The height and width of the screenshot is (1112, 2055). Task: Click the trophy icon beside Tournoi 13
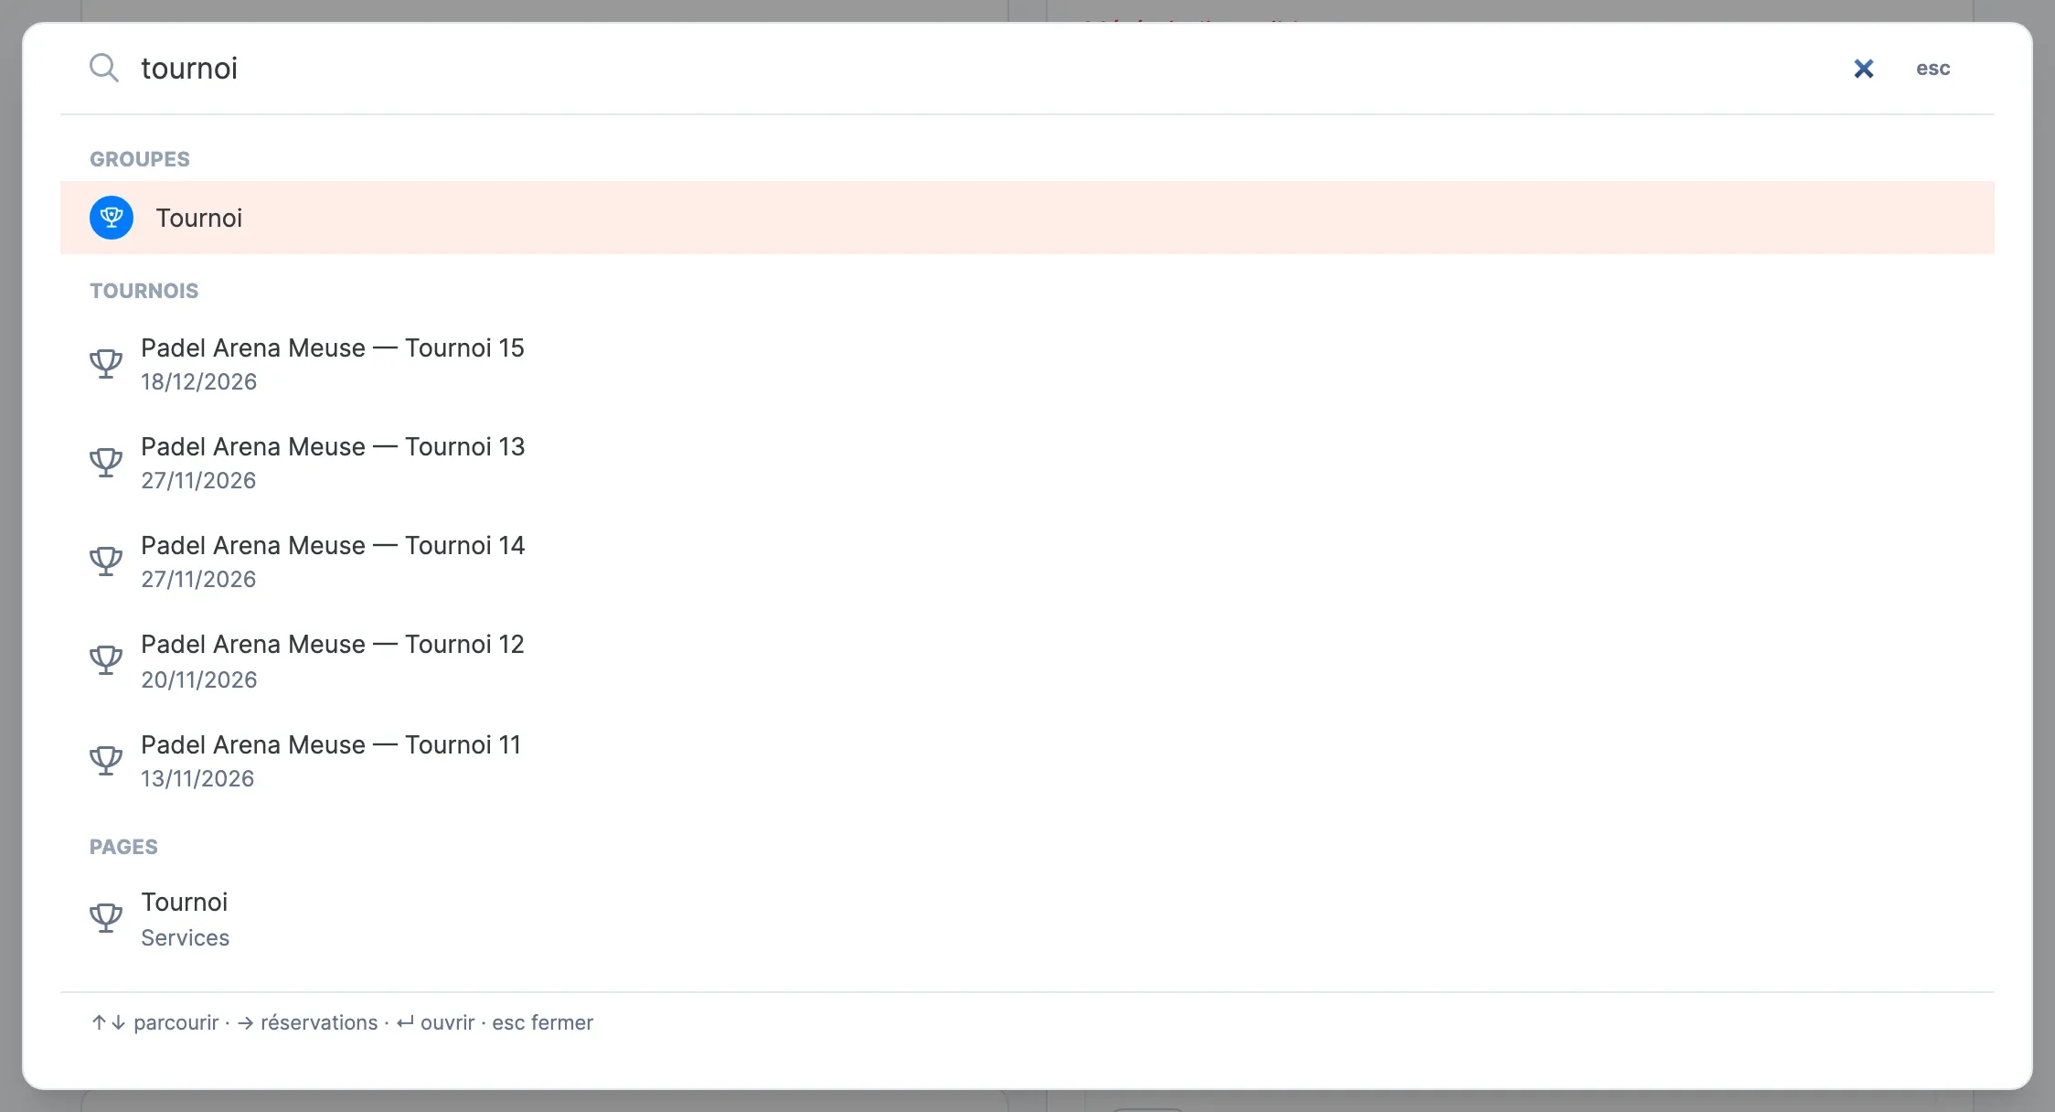click(x=106, y=463)
